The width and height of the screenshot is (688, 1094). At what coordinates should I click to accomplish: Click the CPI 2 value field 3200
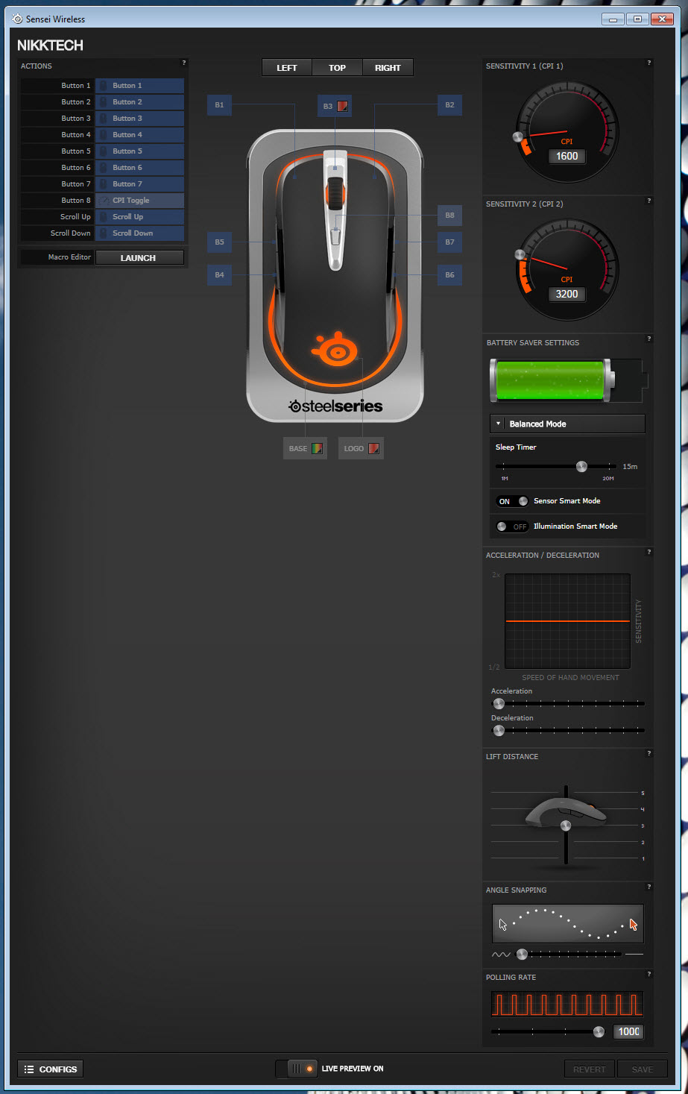567,294
